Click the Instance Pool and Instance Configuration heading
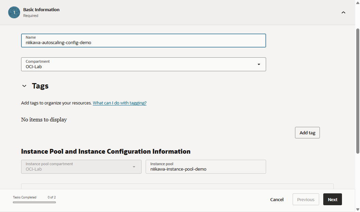The height and width of the screenshot is (212, 360). [105, 151]
